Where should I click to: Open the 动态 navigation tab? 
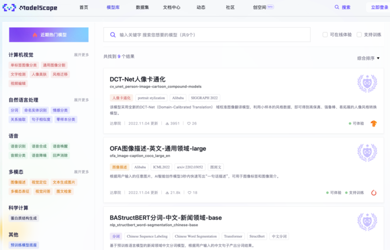pos(201,7)
